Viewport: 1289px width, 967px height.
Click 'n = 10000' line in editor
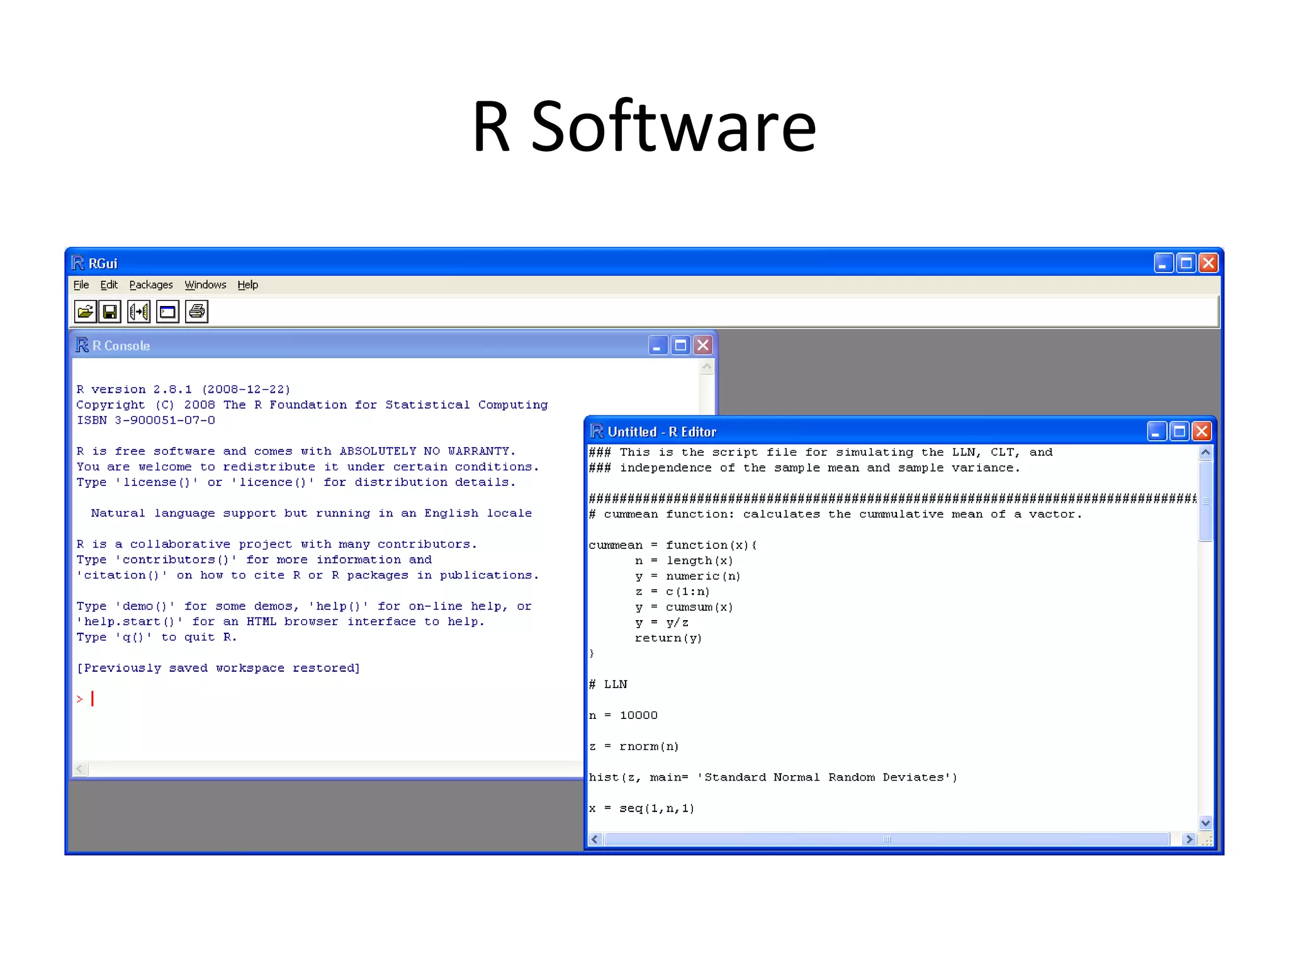(623, 715)
